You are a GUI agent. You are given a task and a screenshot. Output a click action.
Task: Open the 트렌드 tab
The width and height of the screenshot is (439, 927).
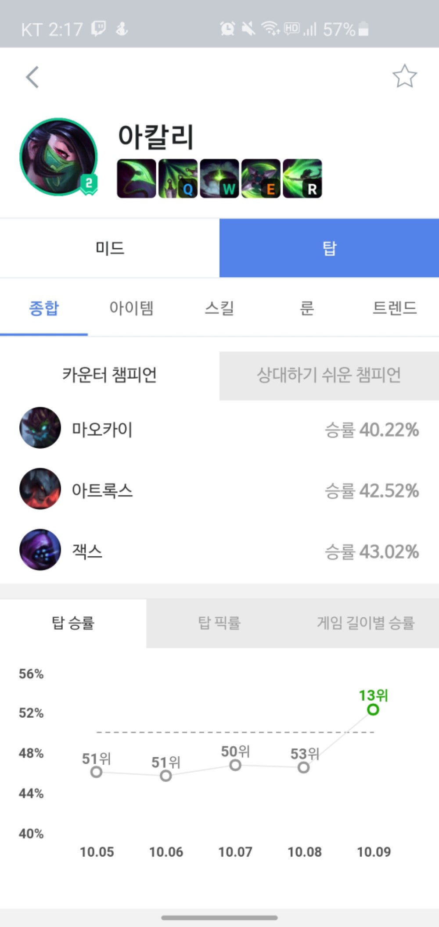[394, 308]
